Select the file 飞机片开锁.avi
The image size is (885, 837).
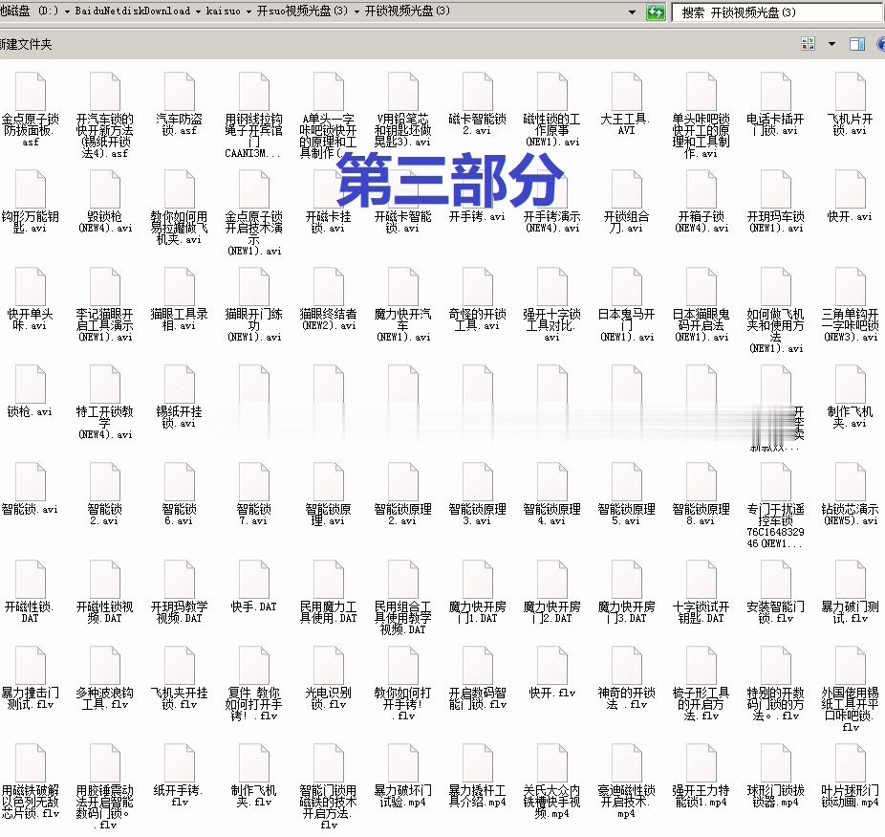coord(850,103)
